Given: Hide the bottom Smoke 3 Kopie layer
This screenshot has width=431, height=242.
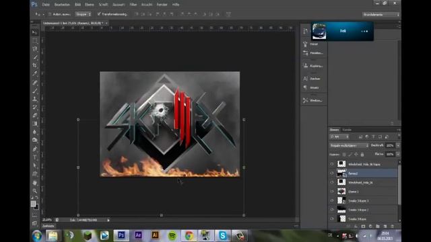Looking at the screenshot, I should (332, 218).
